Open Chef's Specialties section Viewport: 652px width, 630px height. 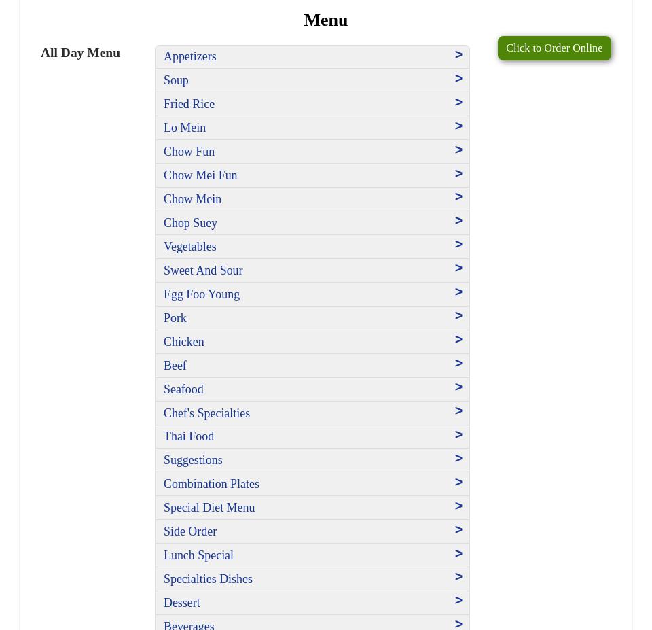(206, 413)
